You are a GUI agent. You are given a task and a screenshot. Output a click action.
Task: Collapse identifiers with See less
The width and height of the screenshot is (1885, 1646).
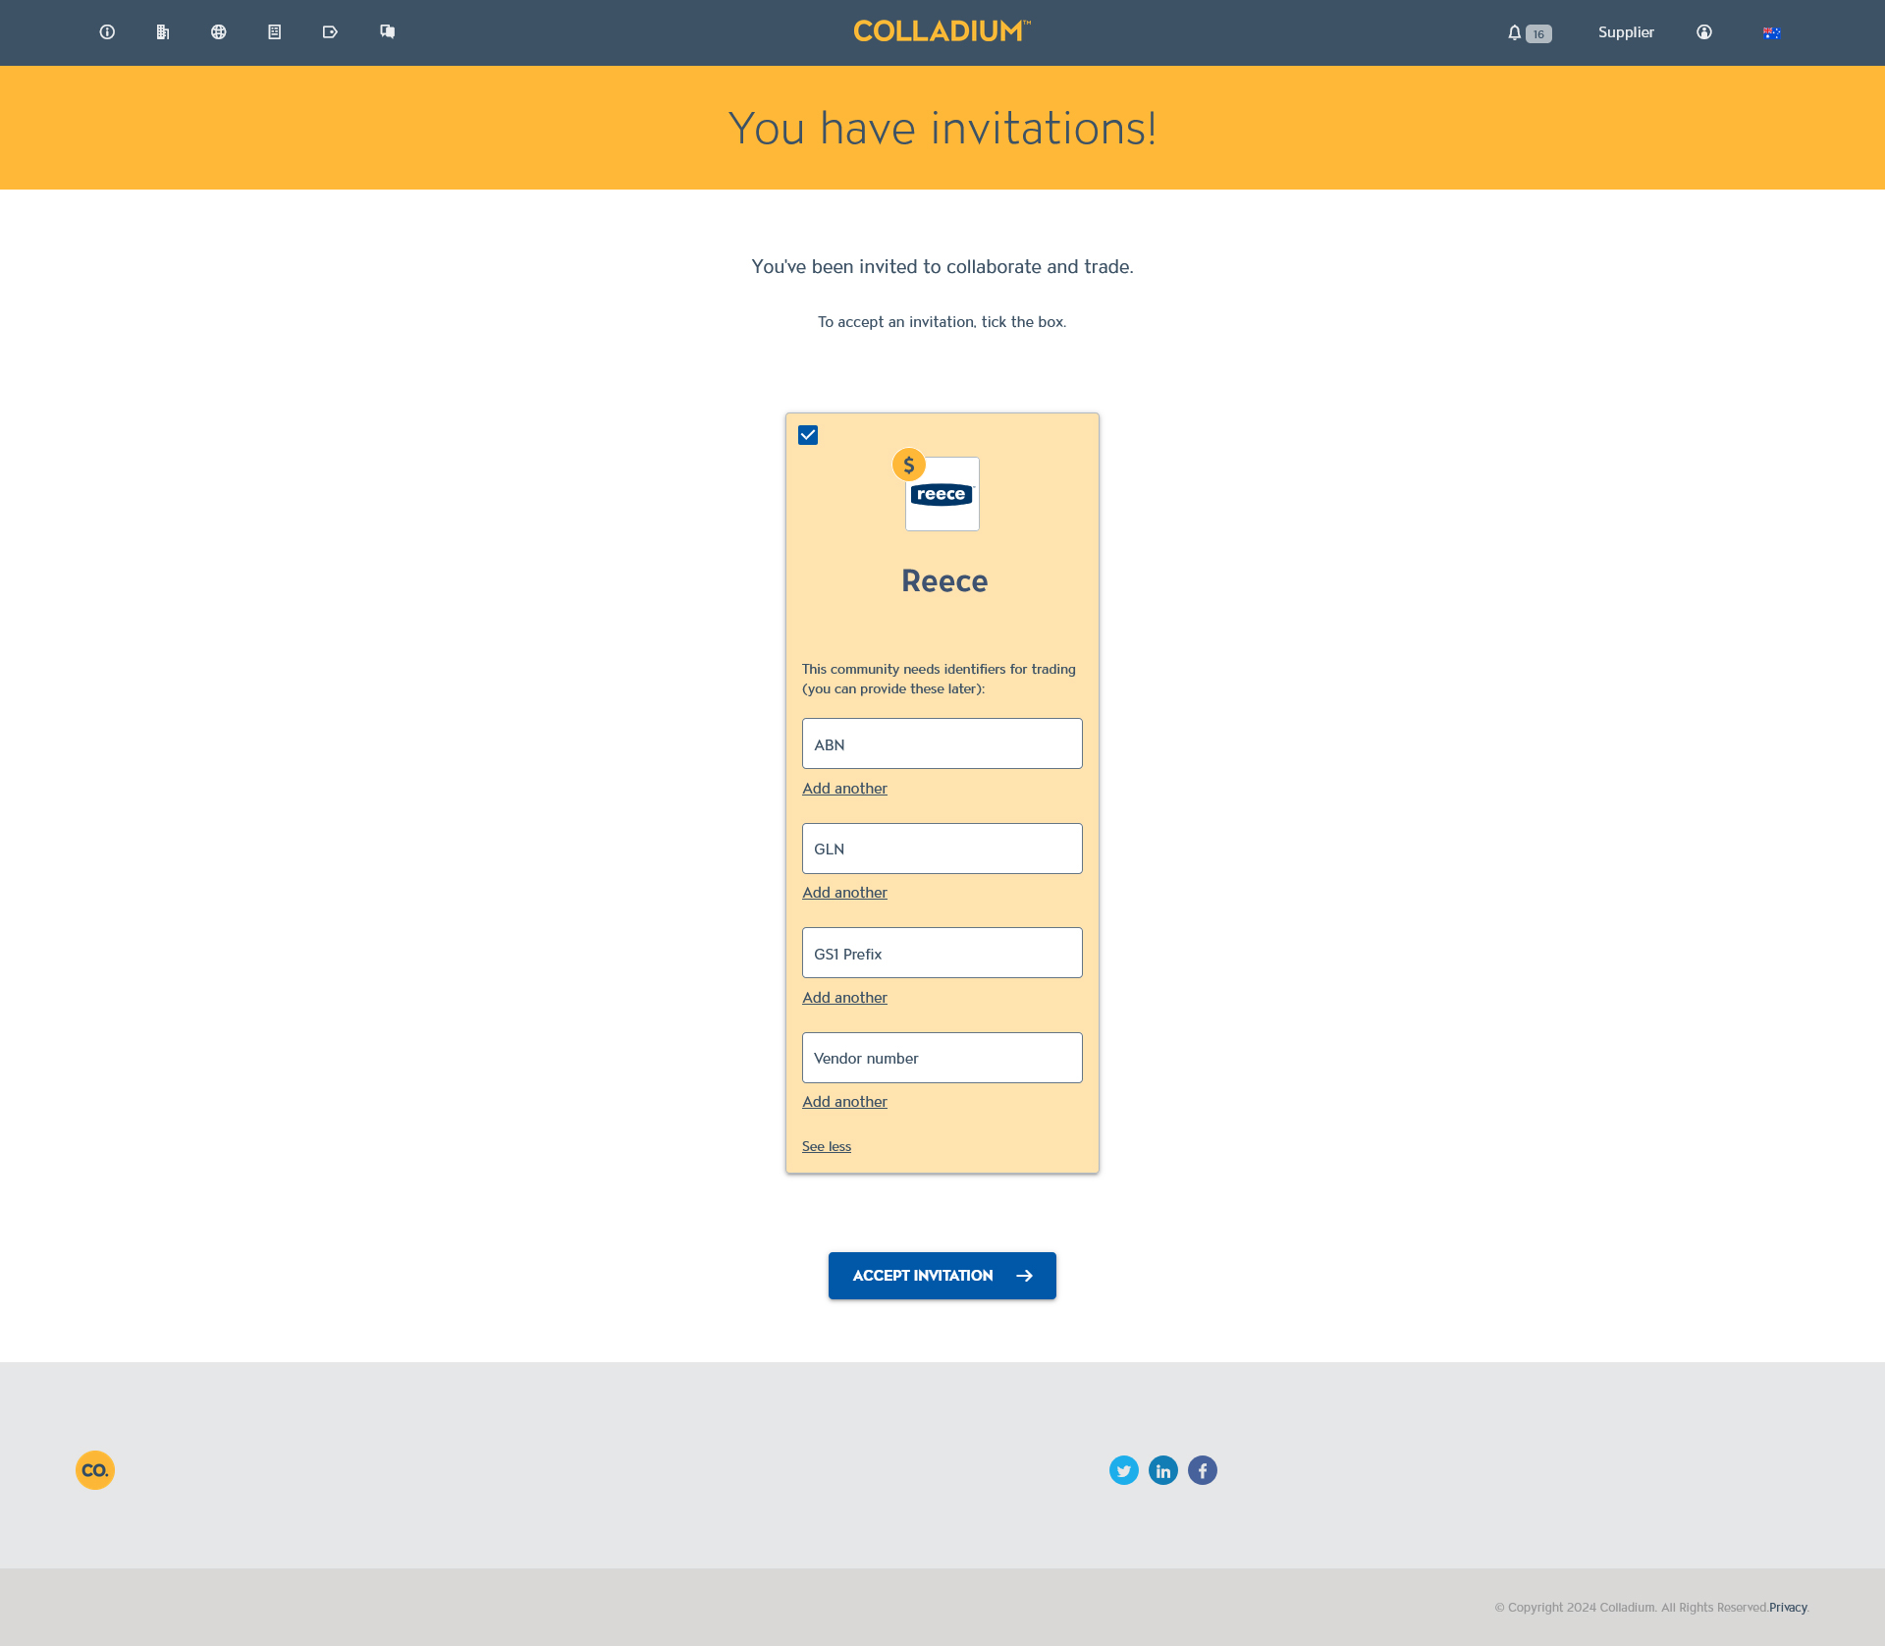coord(827,1146)
